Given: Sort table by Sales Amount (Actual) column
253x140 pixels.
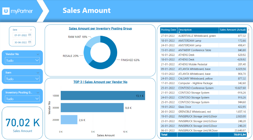Looking at the screenshot, I should click(x=233, y=30).
